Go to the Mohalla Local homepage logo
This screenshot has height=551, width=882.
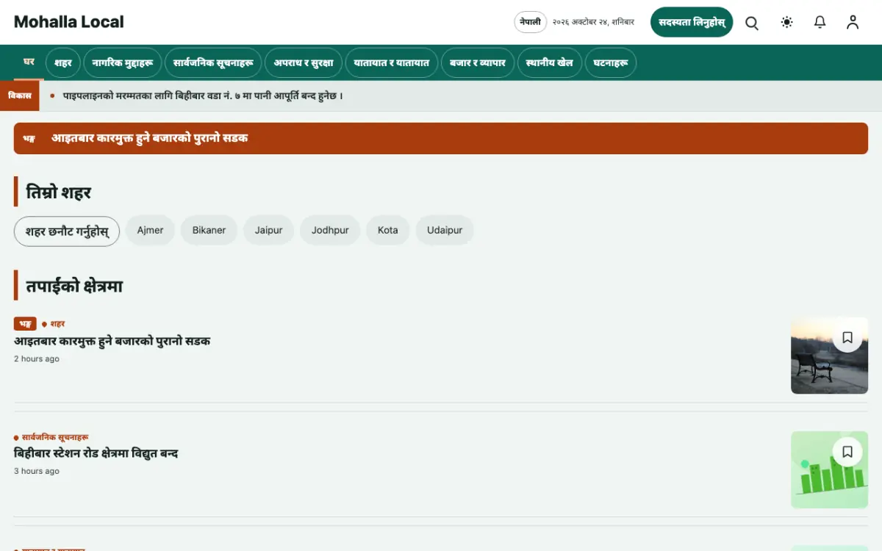click(69, 22)
